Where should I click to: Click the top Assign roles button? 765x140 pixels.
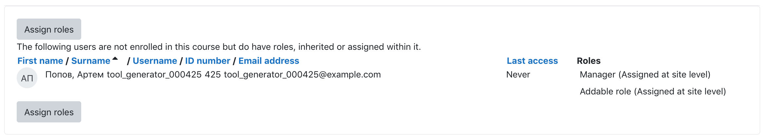tap(49, 29)
